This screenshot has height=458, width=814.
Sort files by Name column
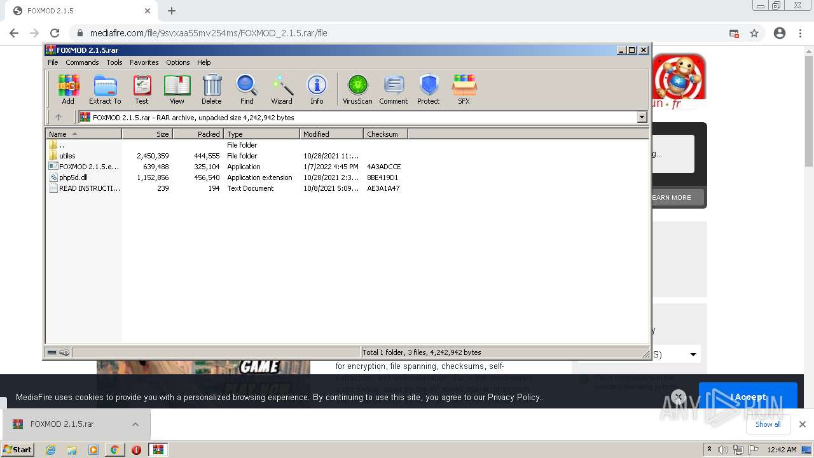pyautogui.click(x=83, y=134)
